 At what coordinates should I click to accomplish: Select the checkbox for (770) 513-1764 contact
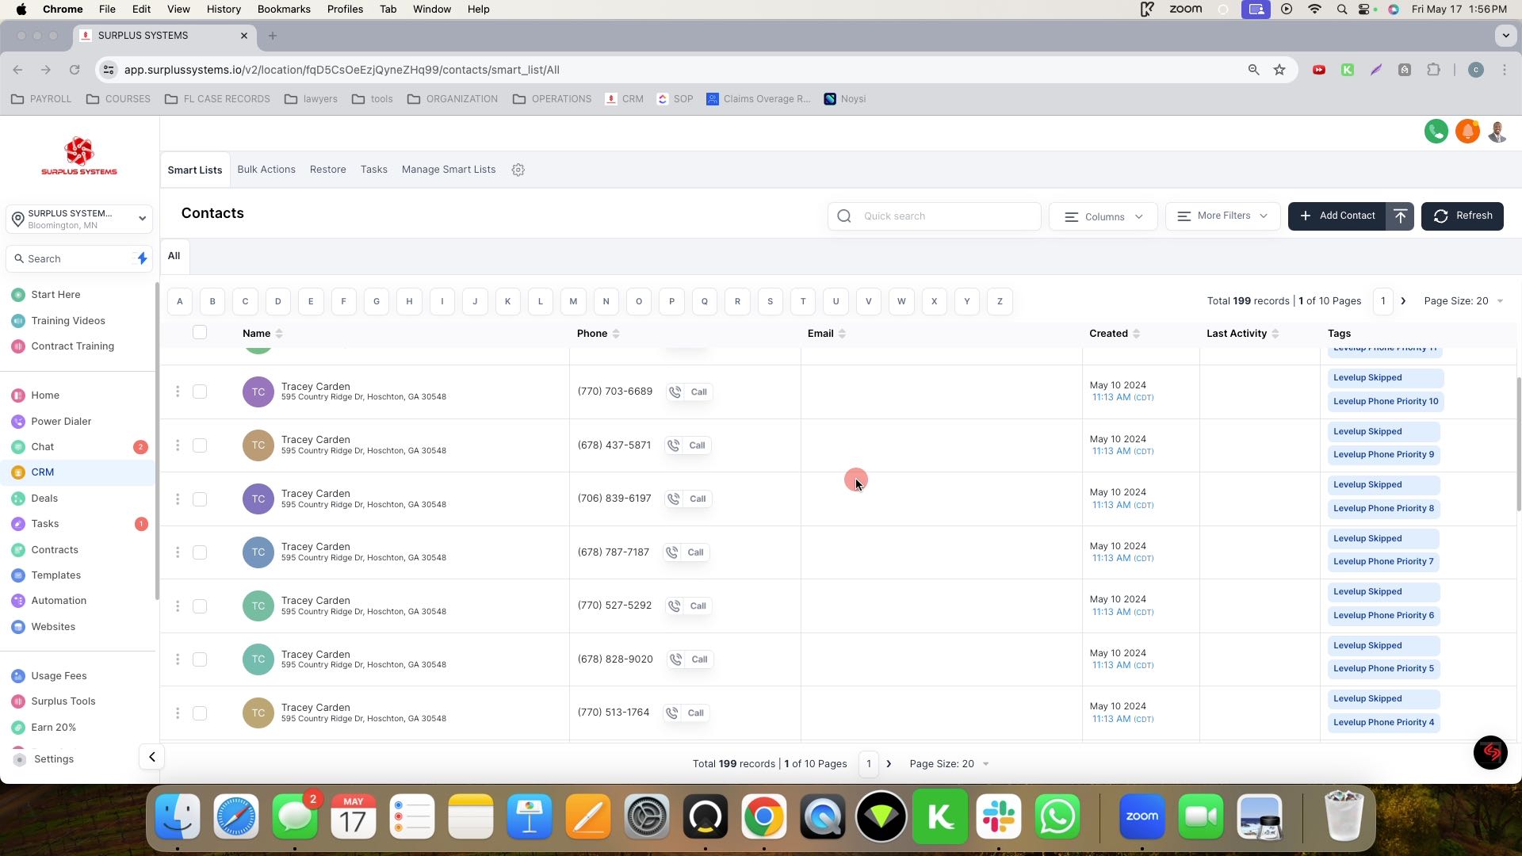(200, 713)
